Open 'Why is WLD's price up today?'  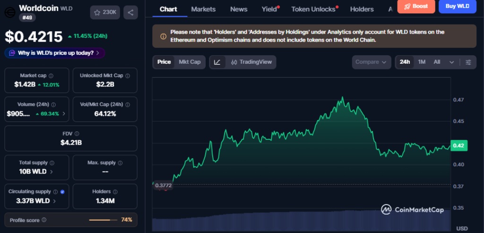(x=55, y=53)
